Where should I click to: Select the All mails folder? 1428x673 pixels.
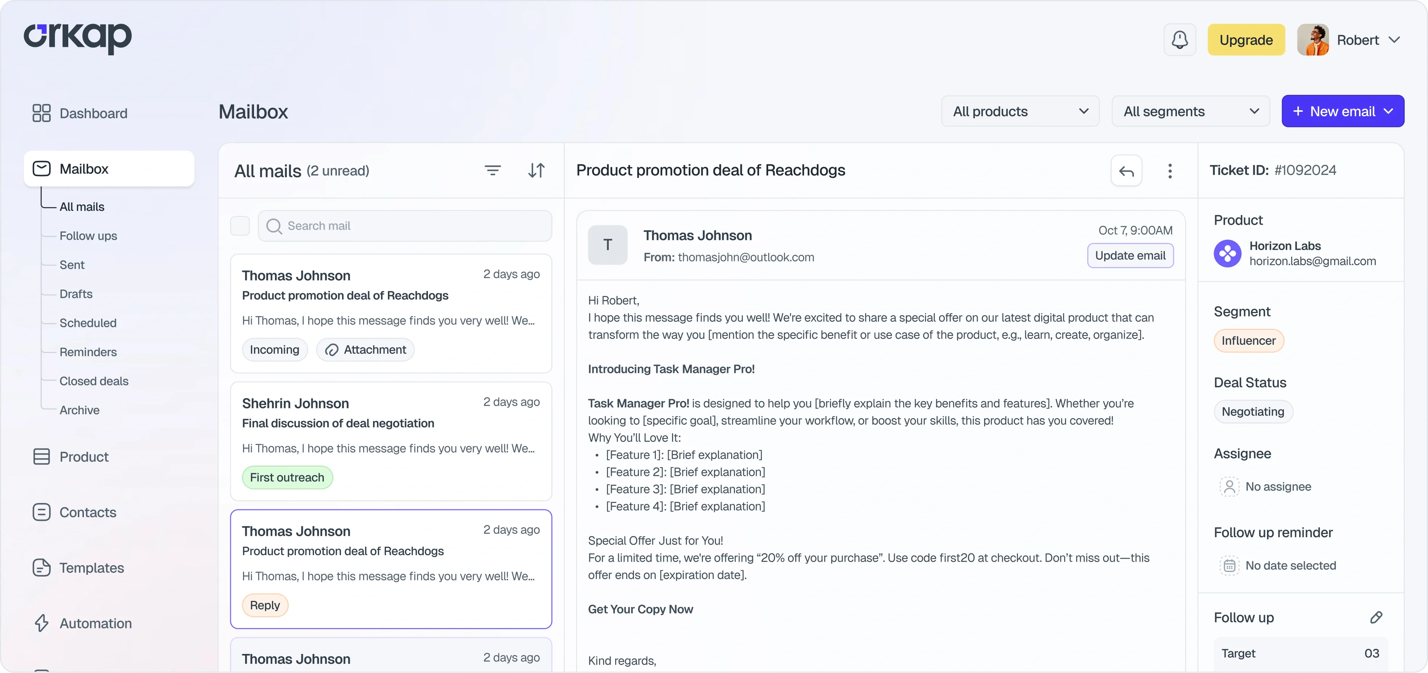[82, 207]
